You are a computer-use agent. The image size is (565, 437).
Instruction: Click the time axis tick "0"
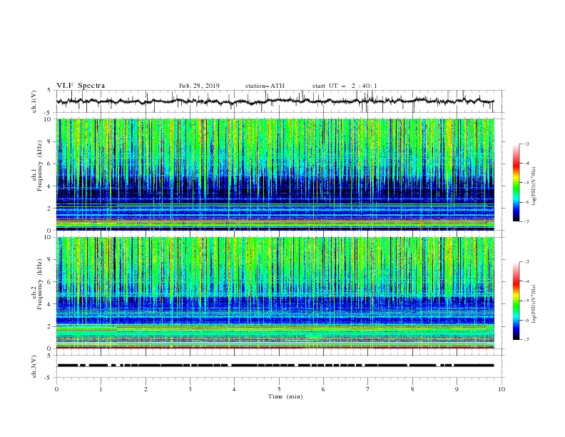tap(56, 389)
